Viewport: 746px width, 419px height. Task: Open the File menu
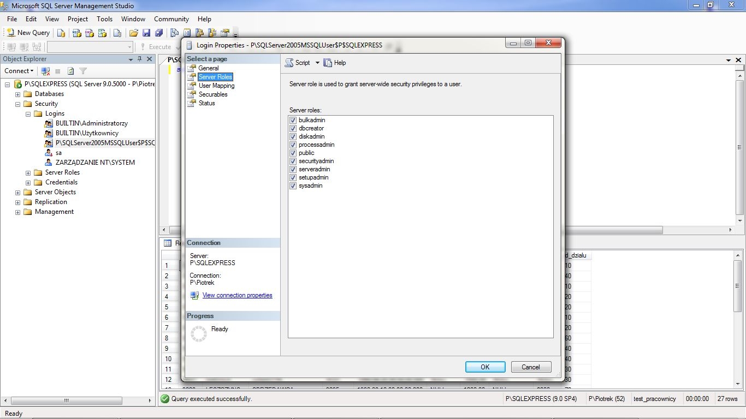(x=12, y=19)
